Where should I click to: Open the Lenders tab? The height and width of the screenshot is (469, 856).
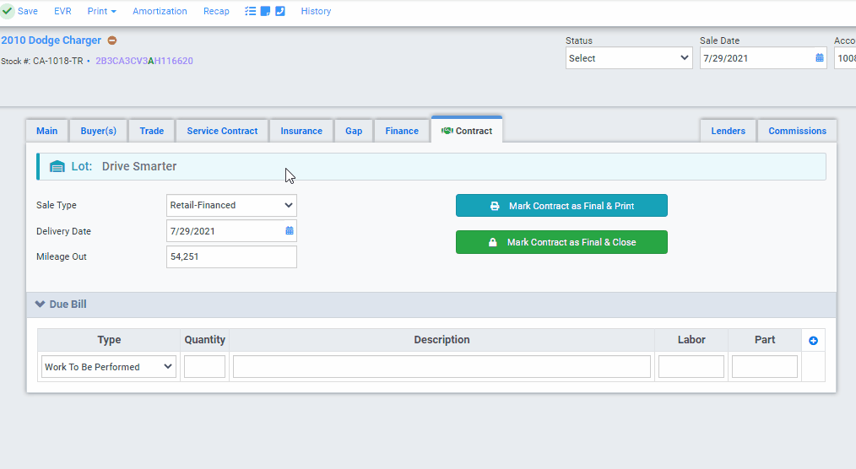[x=728, y=131]
